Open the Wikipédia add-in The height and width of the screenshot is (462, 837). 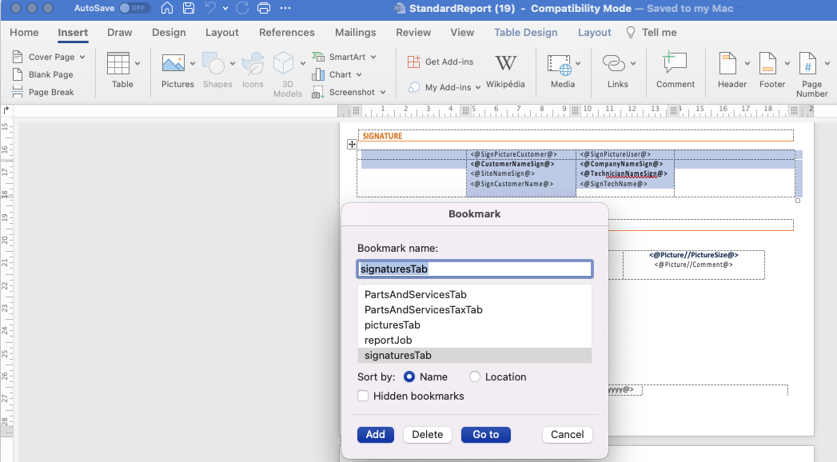[505, 70]
